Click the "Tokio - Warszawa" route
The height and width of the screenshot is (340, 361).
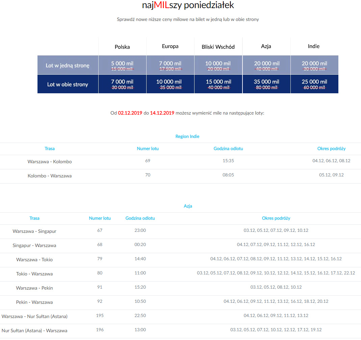(34, 274)
